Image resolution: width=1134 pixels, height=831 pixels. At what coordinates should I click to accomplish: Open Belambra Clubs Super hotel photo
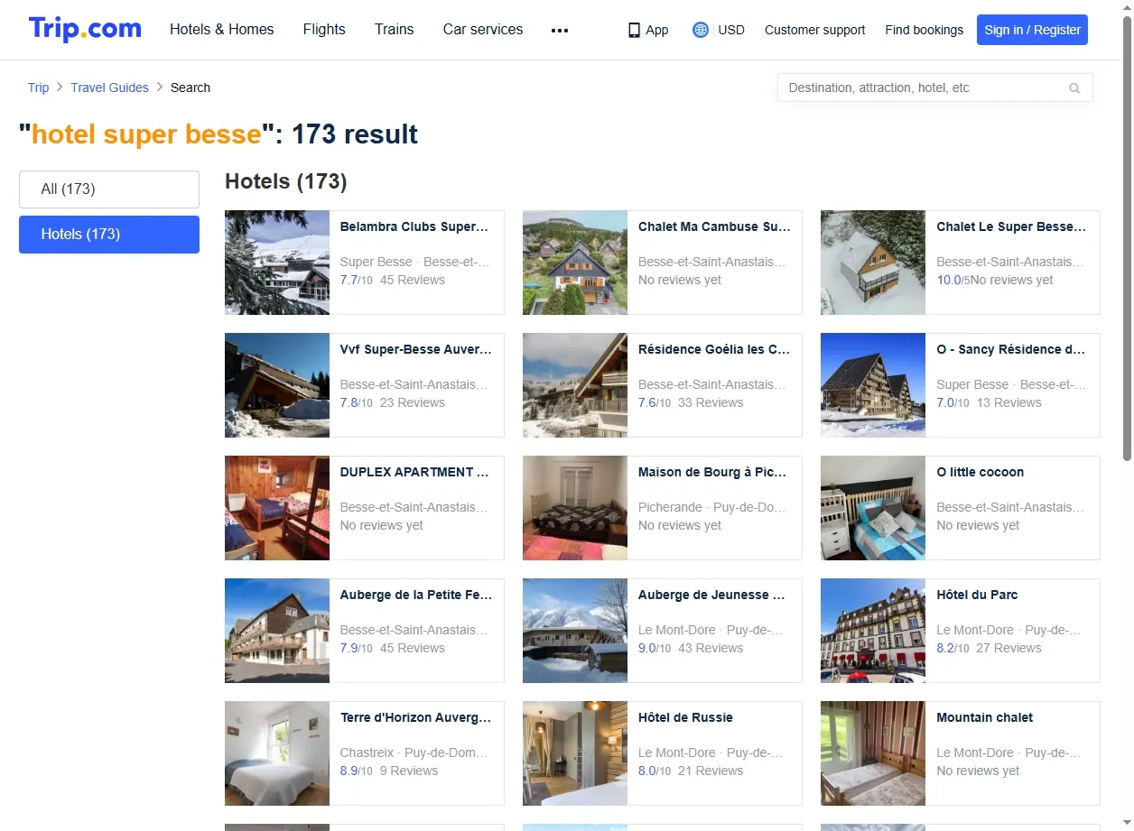[x=277, y=263]
